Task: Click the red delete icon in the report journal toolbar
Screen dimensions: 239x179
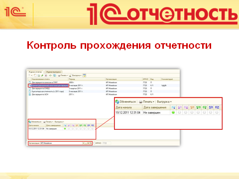Action: [46, 76]
